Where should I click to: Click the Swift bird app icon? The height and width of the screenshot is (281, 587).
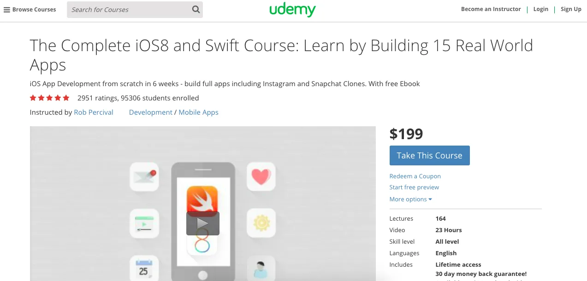(x=202, y=199)
